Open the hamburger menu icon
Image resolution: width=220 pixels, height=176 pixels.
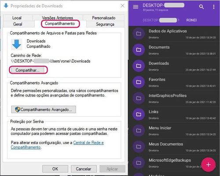(x=136, y=7)
